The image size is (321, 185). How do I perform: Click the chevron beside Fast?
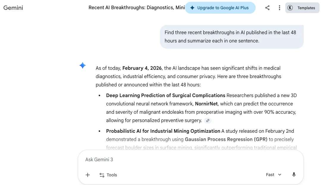click(x=280, y=175)
